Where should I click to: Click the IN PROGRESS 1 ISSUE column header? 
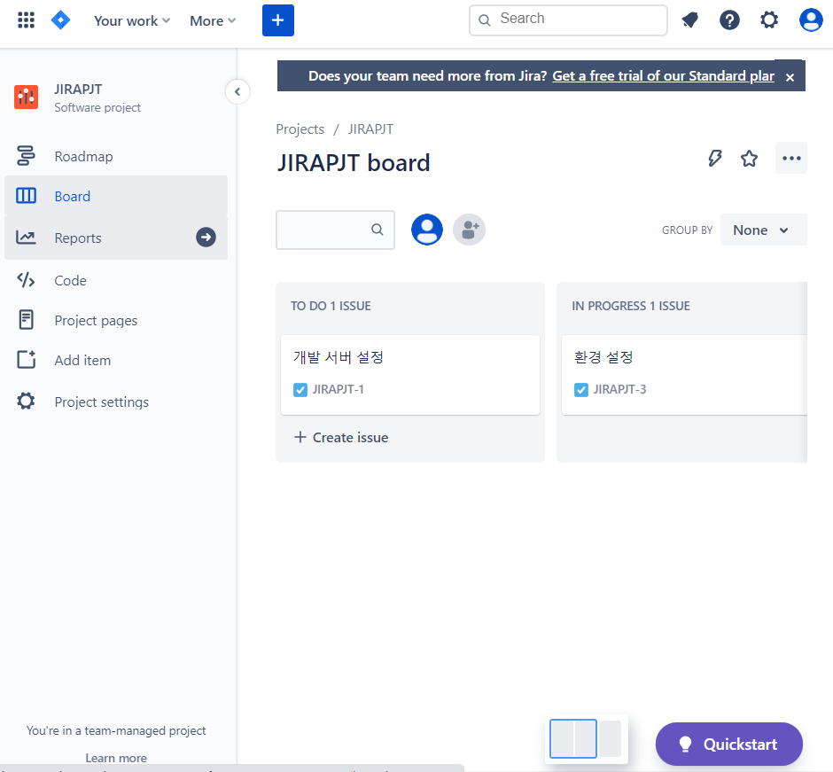coord(631,306)
